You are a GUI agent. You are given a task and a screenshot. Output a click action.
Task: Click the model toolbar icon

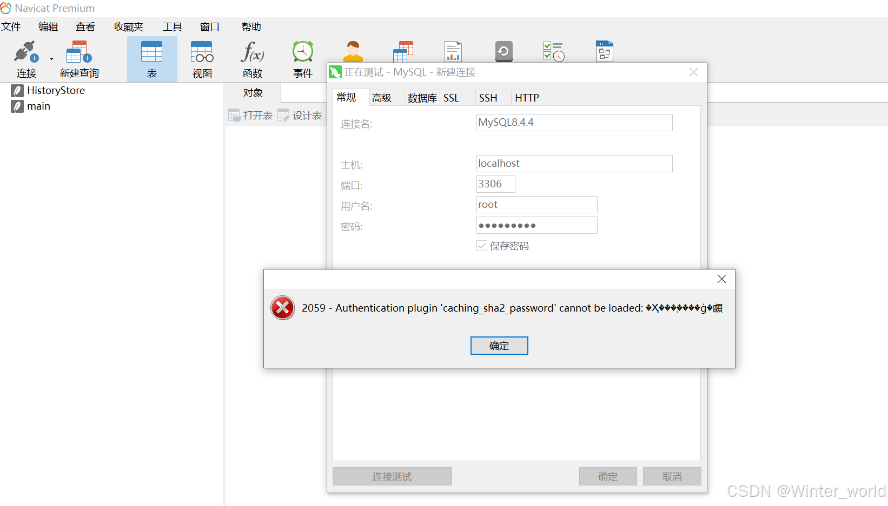click(x=604, y=51)
